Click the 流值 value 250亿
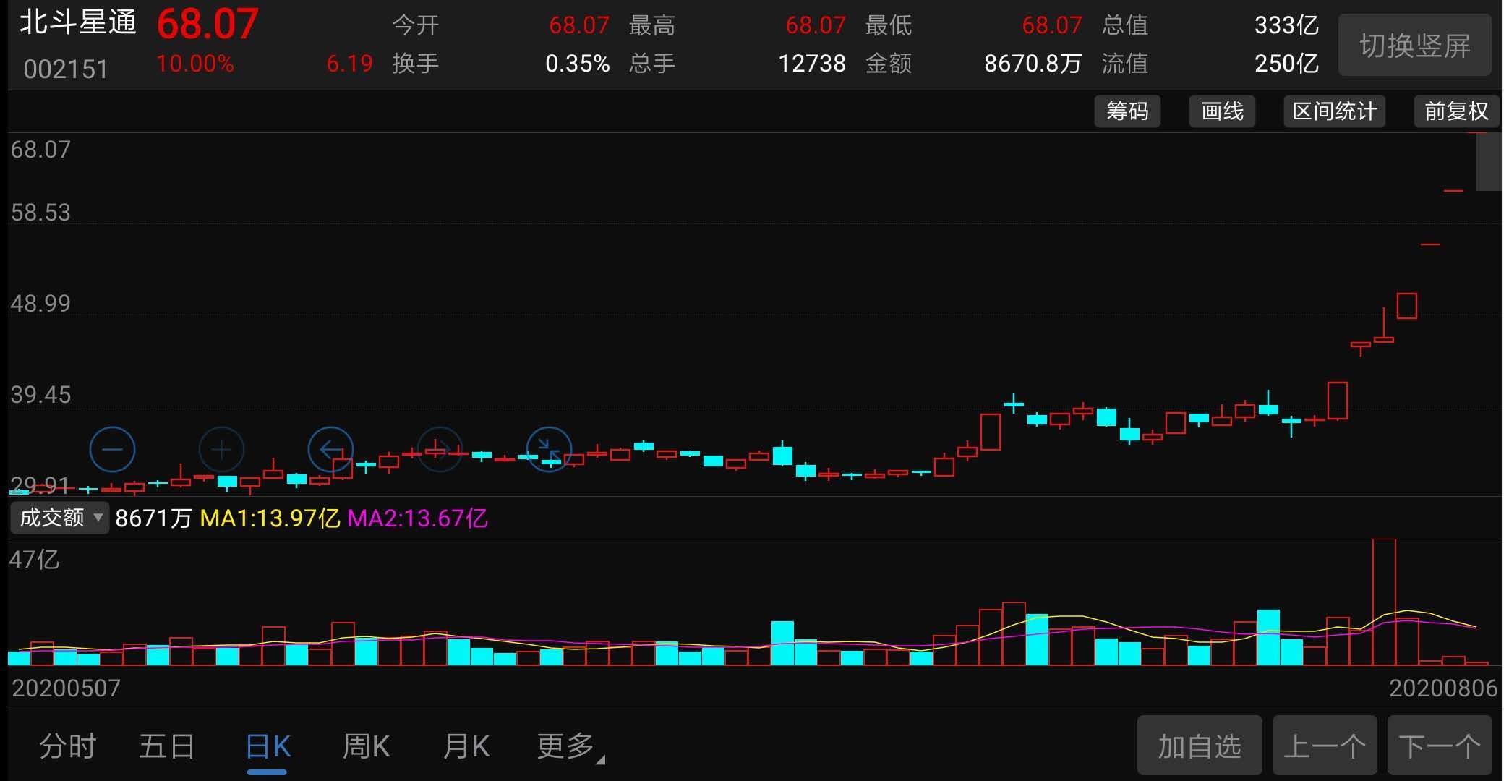Image resolution: width=1509 pixels, height=781 pixels. [x=1286, y=64]
